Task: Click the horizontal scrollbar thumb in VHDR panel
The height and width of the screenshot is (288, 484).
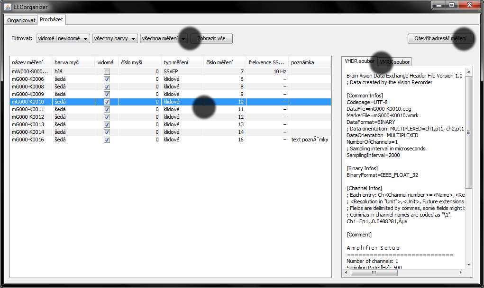Action: coord(374,272)
